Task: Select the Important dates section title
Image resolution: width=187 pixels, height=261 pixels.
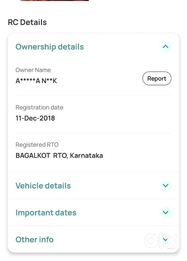Action: pyautogui.click(x=46, y=213)
